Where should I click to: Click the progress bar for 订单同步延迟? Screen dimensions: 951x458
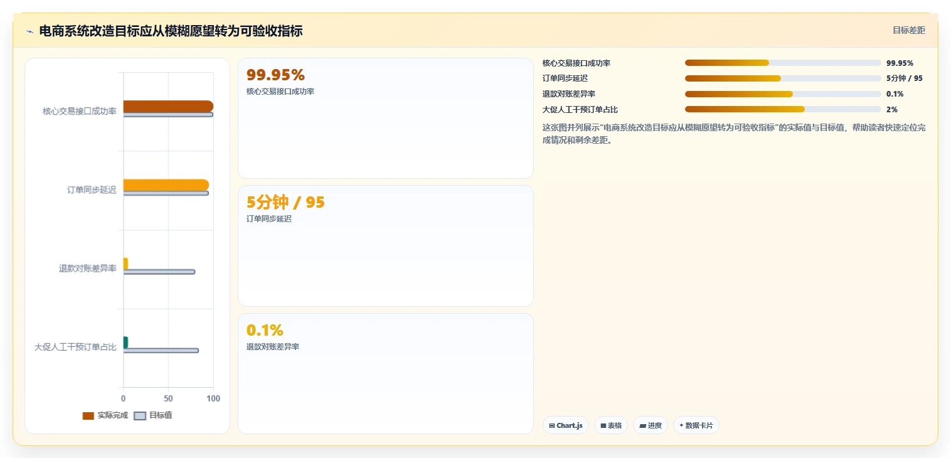coord(783,78)
